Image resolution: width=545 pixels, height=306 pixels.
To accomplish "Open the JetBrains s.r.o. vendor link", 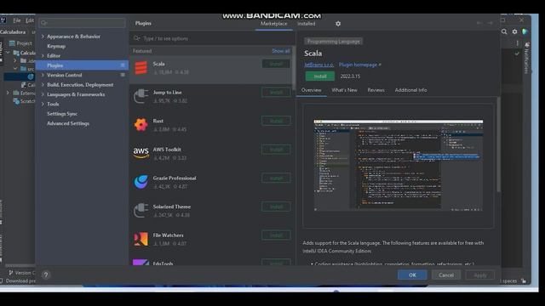I will coord(319,65).
